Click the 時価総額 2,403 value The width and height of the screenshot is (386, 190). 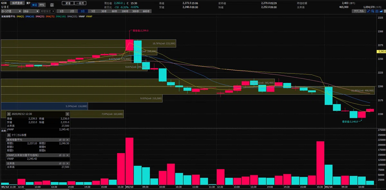pos(345,3)
